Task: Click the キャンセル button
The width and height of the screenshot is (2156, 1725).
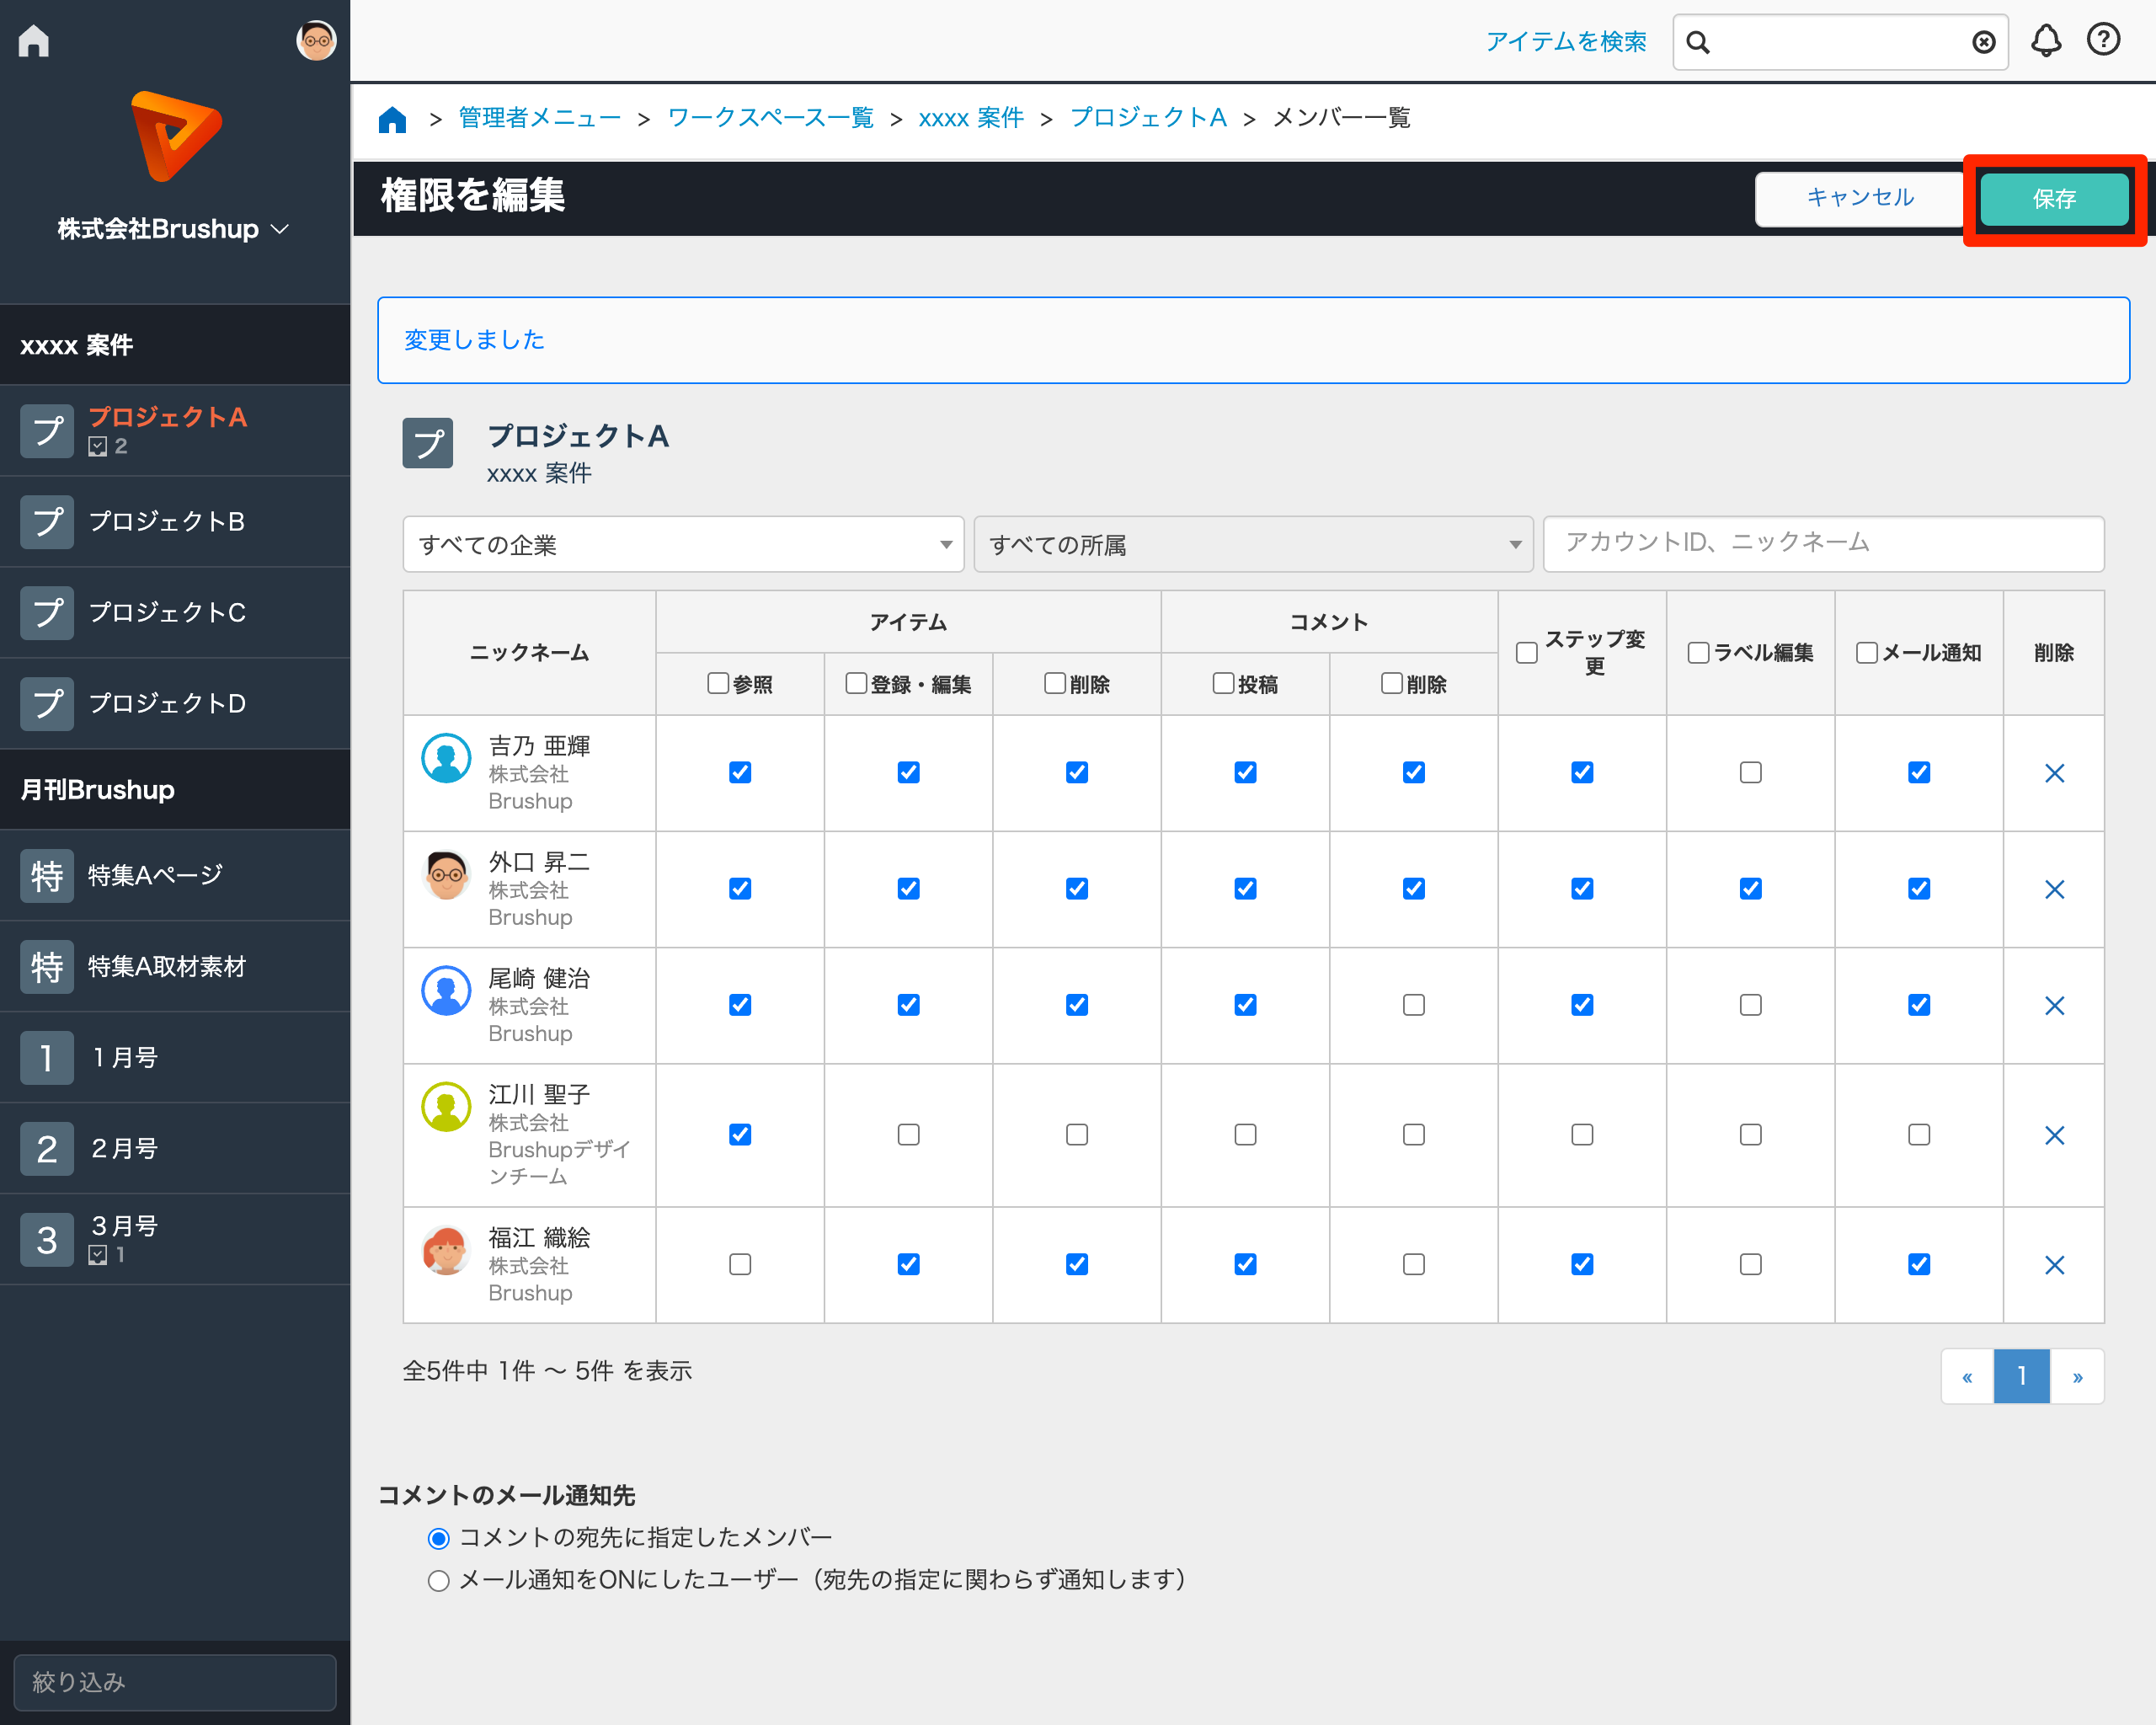Action: coord(1859,198)
